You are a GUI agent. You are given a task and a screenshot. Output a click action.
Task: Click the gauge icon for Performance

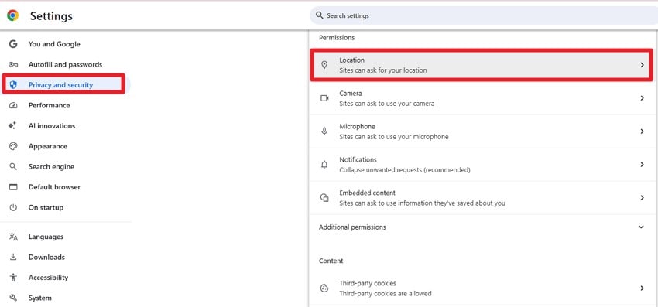[13, 105]
